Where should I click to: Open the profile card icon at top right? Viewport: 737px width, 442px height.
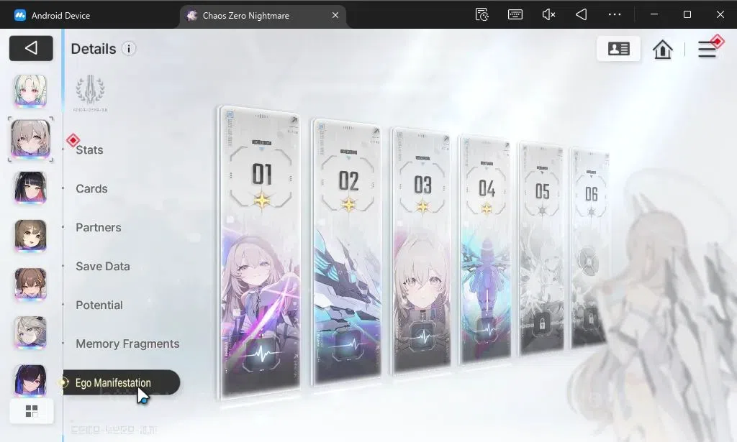pos(618,48)
